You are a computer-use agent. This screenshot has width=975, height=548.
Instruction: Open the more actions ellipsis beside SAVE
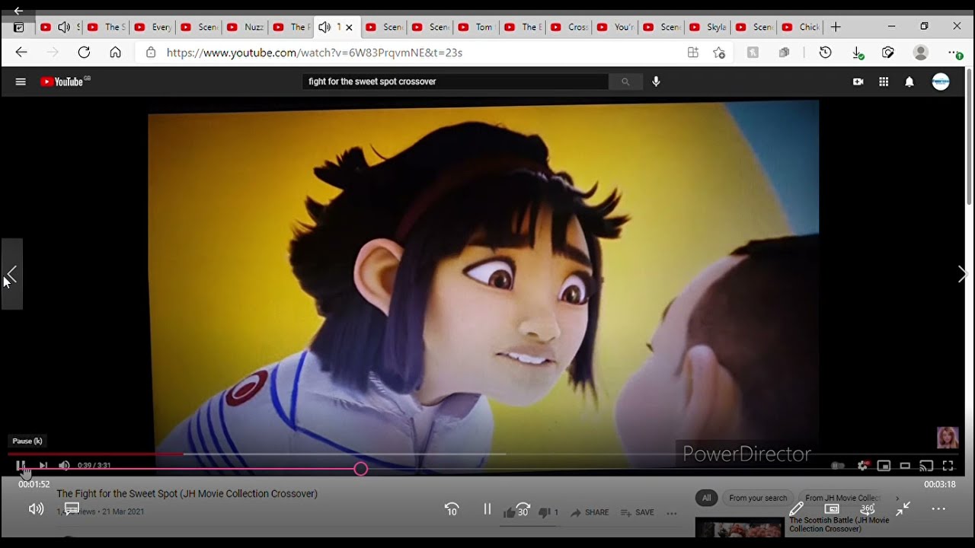tap(671, 513)
